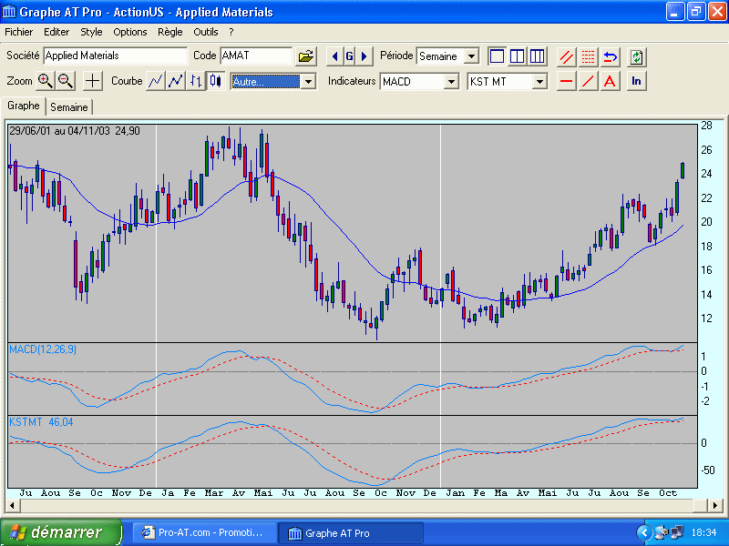Click the taskbar clock showing 18:34
This screenshot has width=729, height=546.
pyautogui.click(x=703, y=532)
